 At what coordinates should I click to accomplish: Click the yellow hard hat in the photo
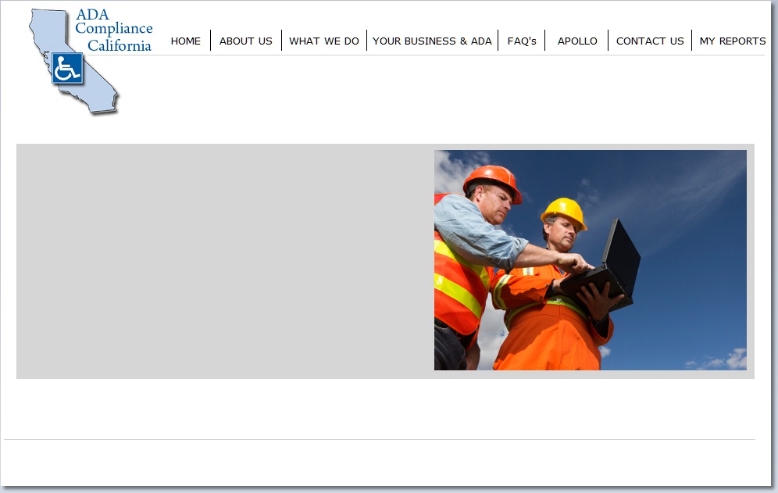point(563,211)
